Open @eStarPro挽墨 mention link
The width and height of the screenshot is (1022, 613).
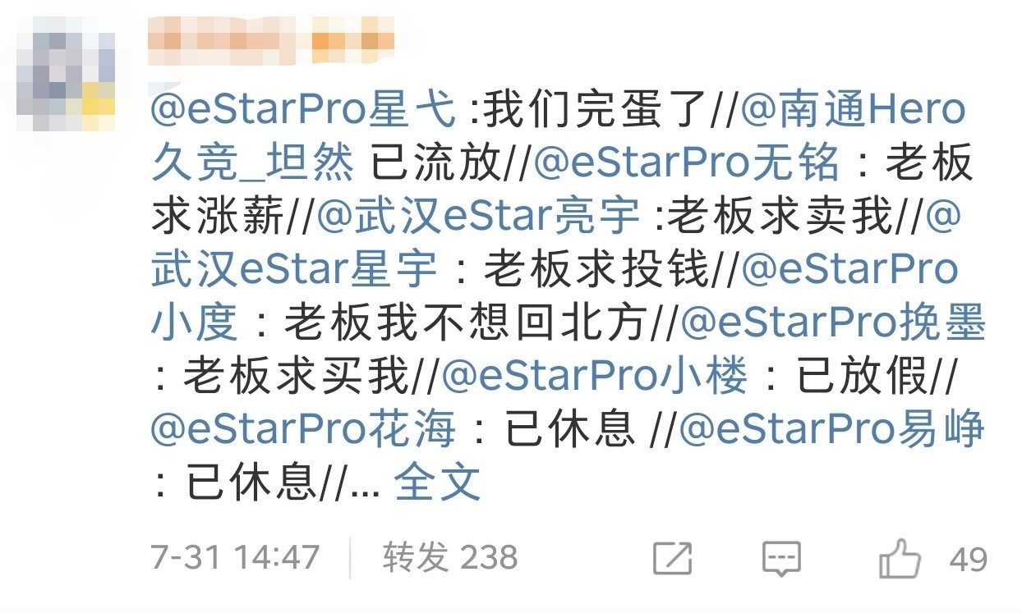833,323
